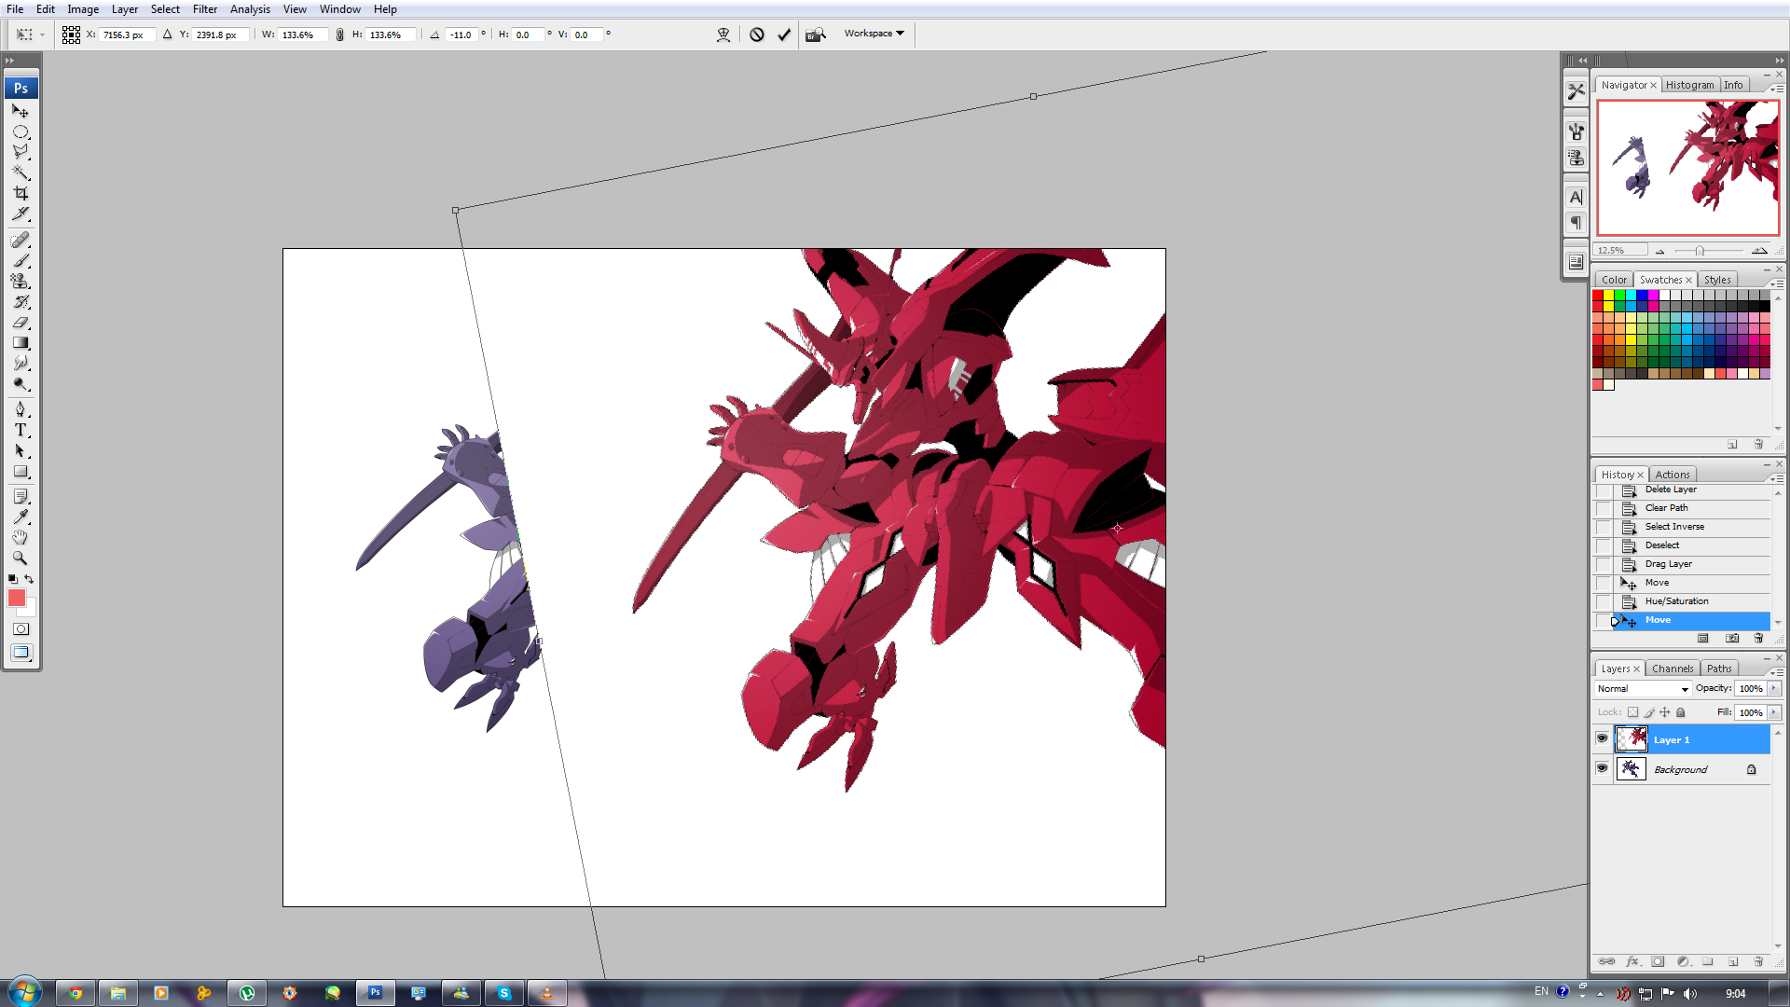Open the Swatches panel options menu

pyautogui.click(x=1777, y=283)
